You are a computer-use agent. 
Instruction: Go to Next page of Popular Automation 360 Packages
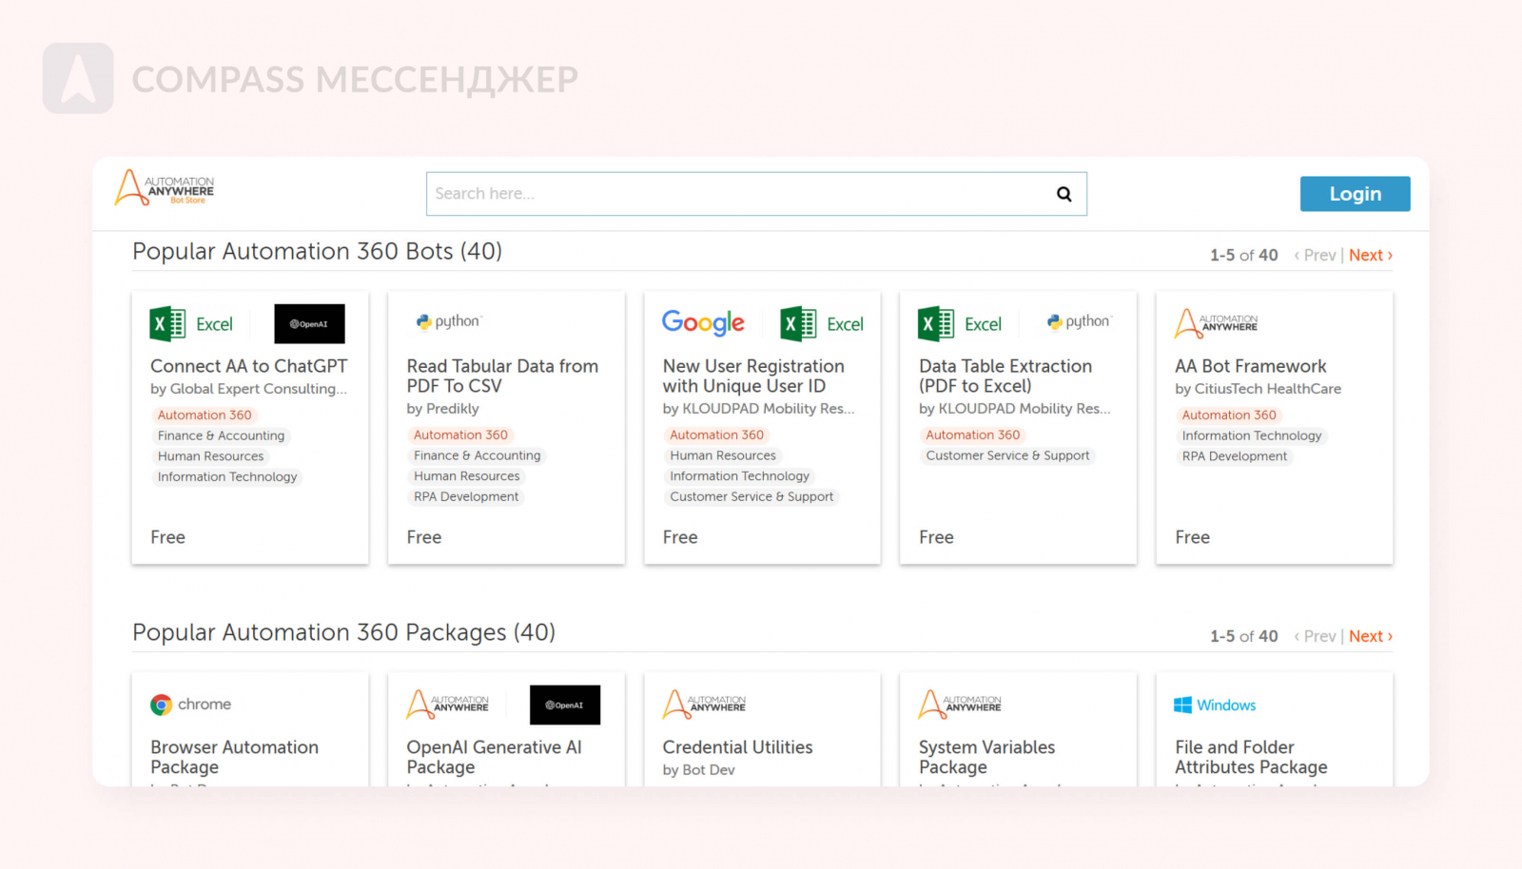1371,636
